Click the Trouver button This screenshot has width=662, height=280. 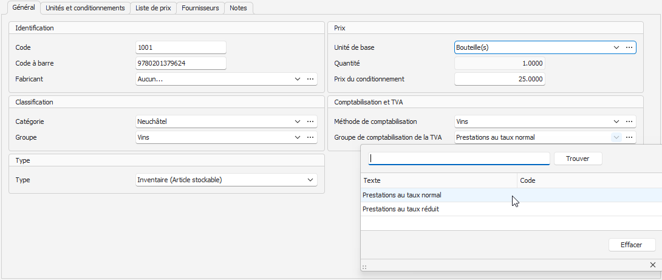click(578, 159)
